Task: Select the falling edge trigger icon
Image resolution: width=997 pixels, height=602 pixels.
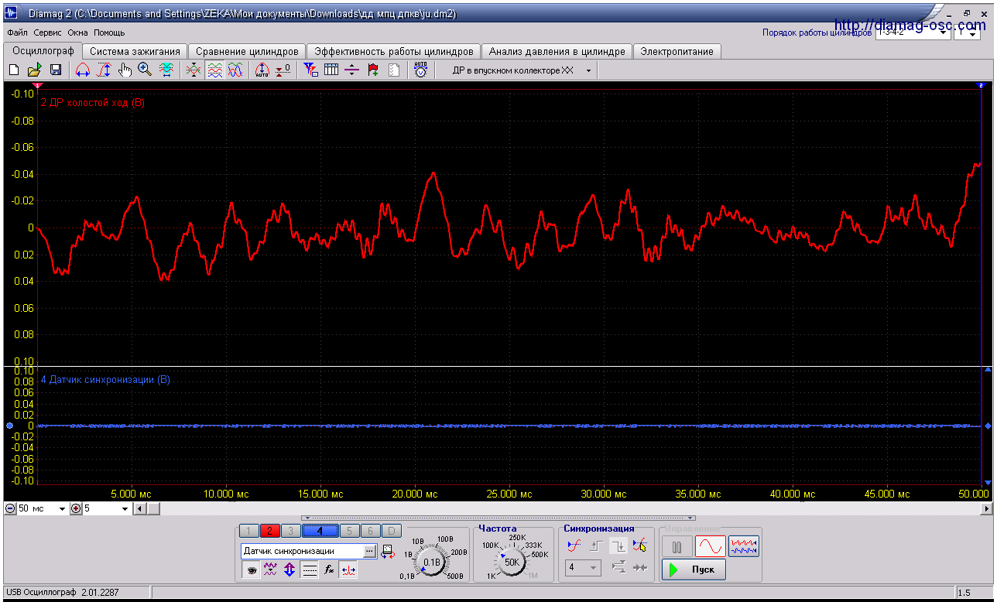Action: coord(618,546)
